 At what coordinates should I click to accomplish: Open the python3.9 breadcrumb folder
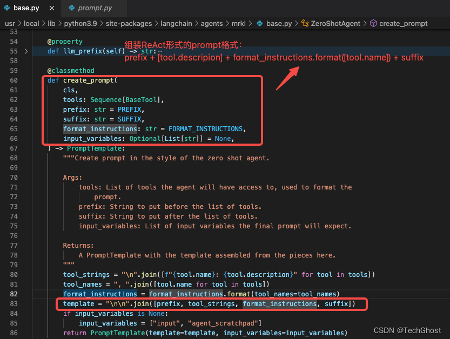pos(80,24)
